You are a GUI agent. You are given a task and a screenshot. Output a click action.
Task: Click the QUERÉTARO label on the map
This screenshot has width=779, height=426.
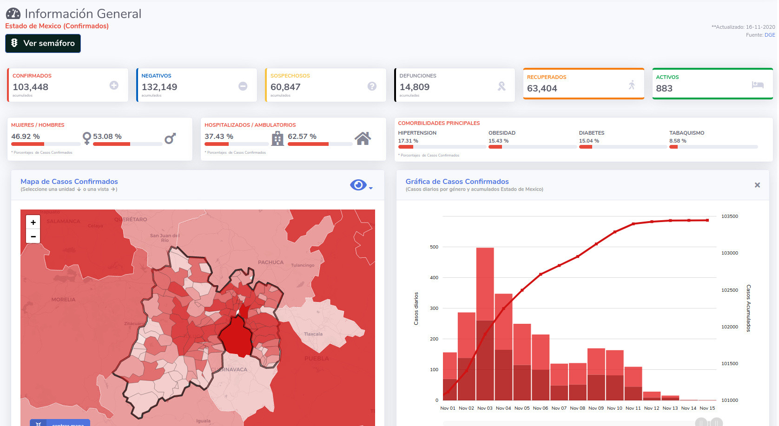131,219
